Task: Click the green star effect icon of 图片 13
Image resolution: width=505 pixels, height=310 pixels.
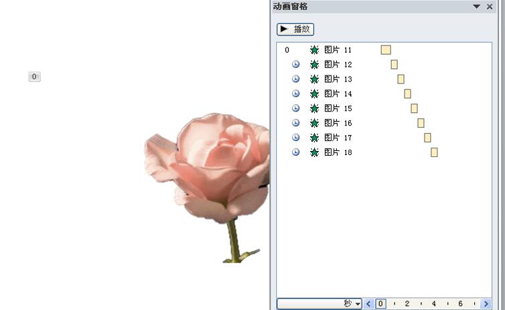Action: pos(314,79)
